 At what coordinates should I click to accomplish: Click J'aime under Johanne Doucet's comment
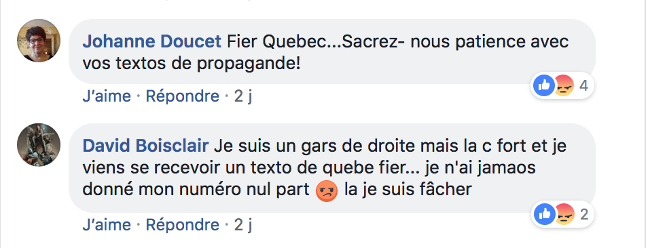107,96
